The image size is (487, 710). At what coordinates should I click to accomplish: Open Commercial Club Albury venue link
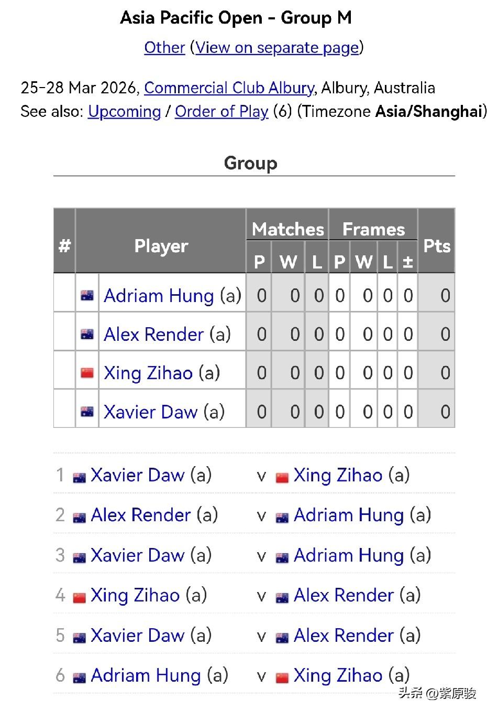coord(229,88)
